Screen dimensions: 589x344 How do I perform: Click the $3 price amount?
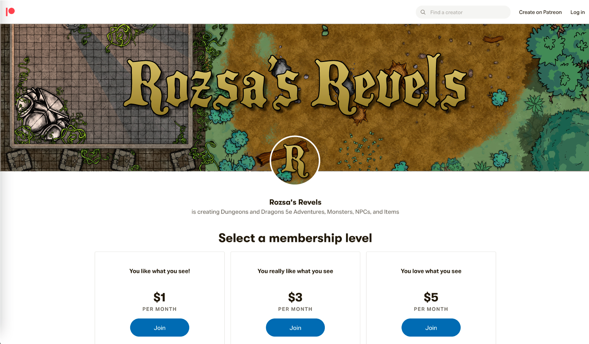(295, 297)
